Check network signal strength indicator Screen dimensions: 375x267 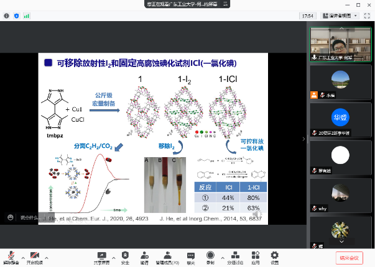tap(25, 16)
